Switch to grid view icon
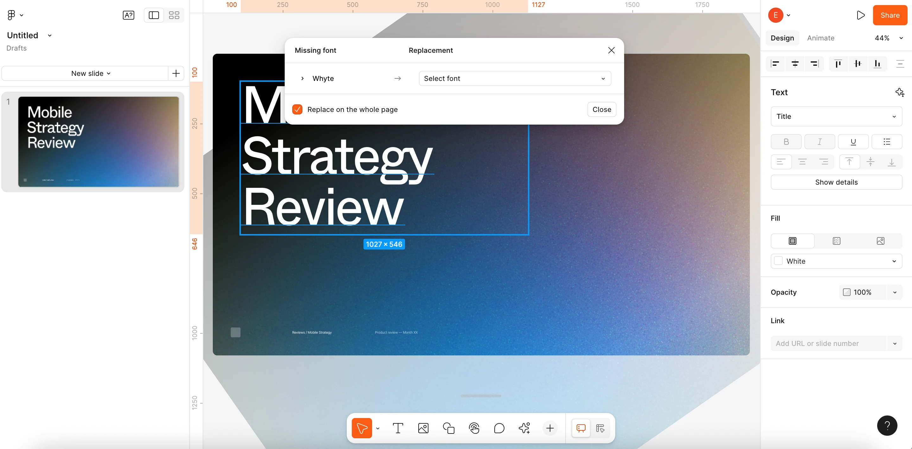912x449 pixels. point(174,15)
